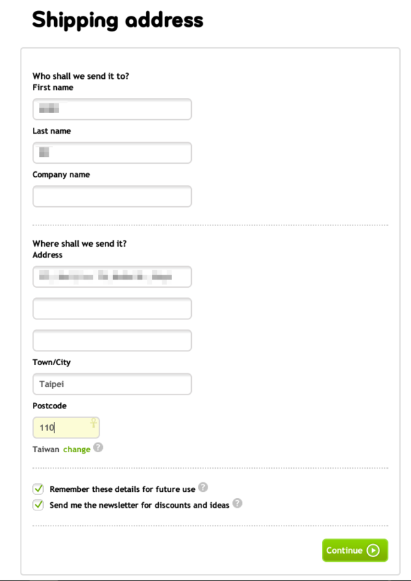Viewport: 411px width, 581px height.
Task: Click the first Address line field
Action: point(112,277)
